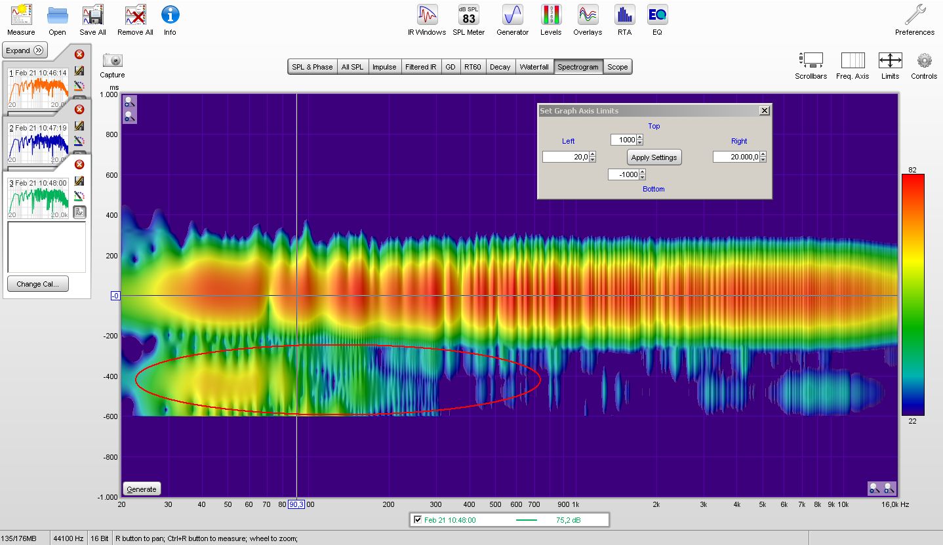Open the SPL Meter

click(468, 20)
